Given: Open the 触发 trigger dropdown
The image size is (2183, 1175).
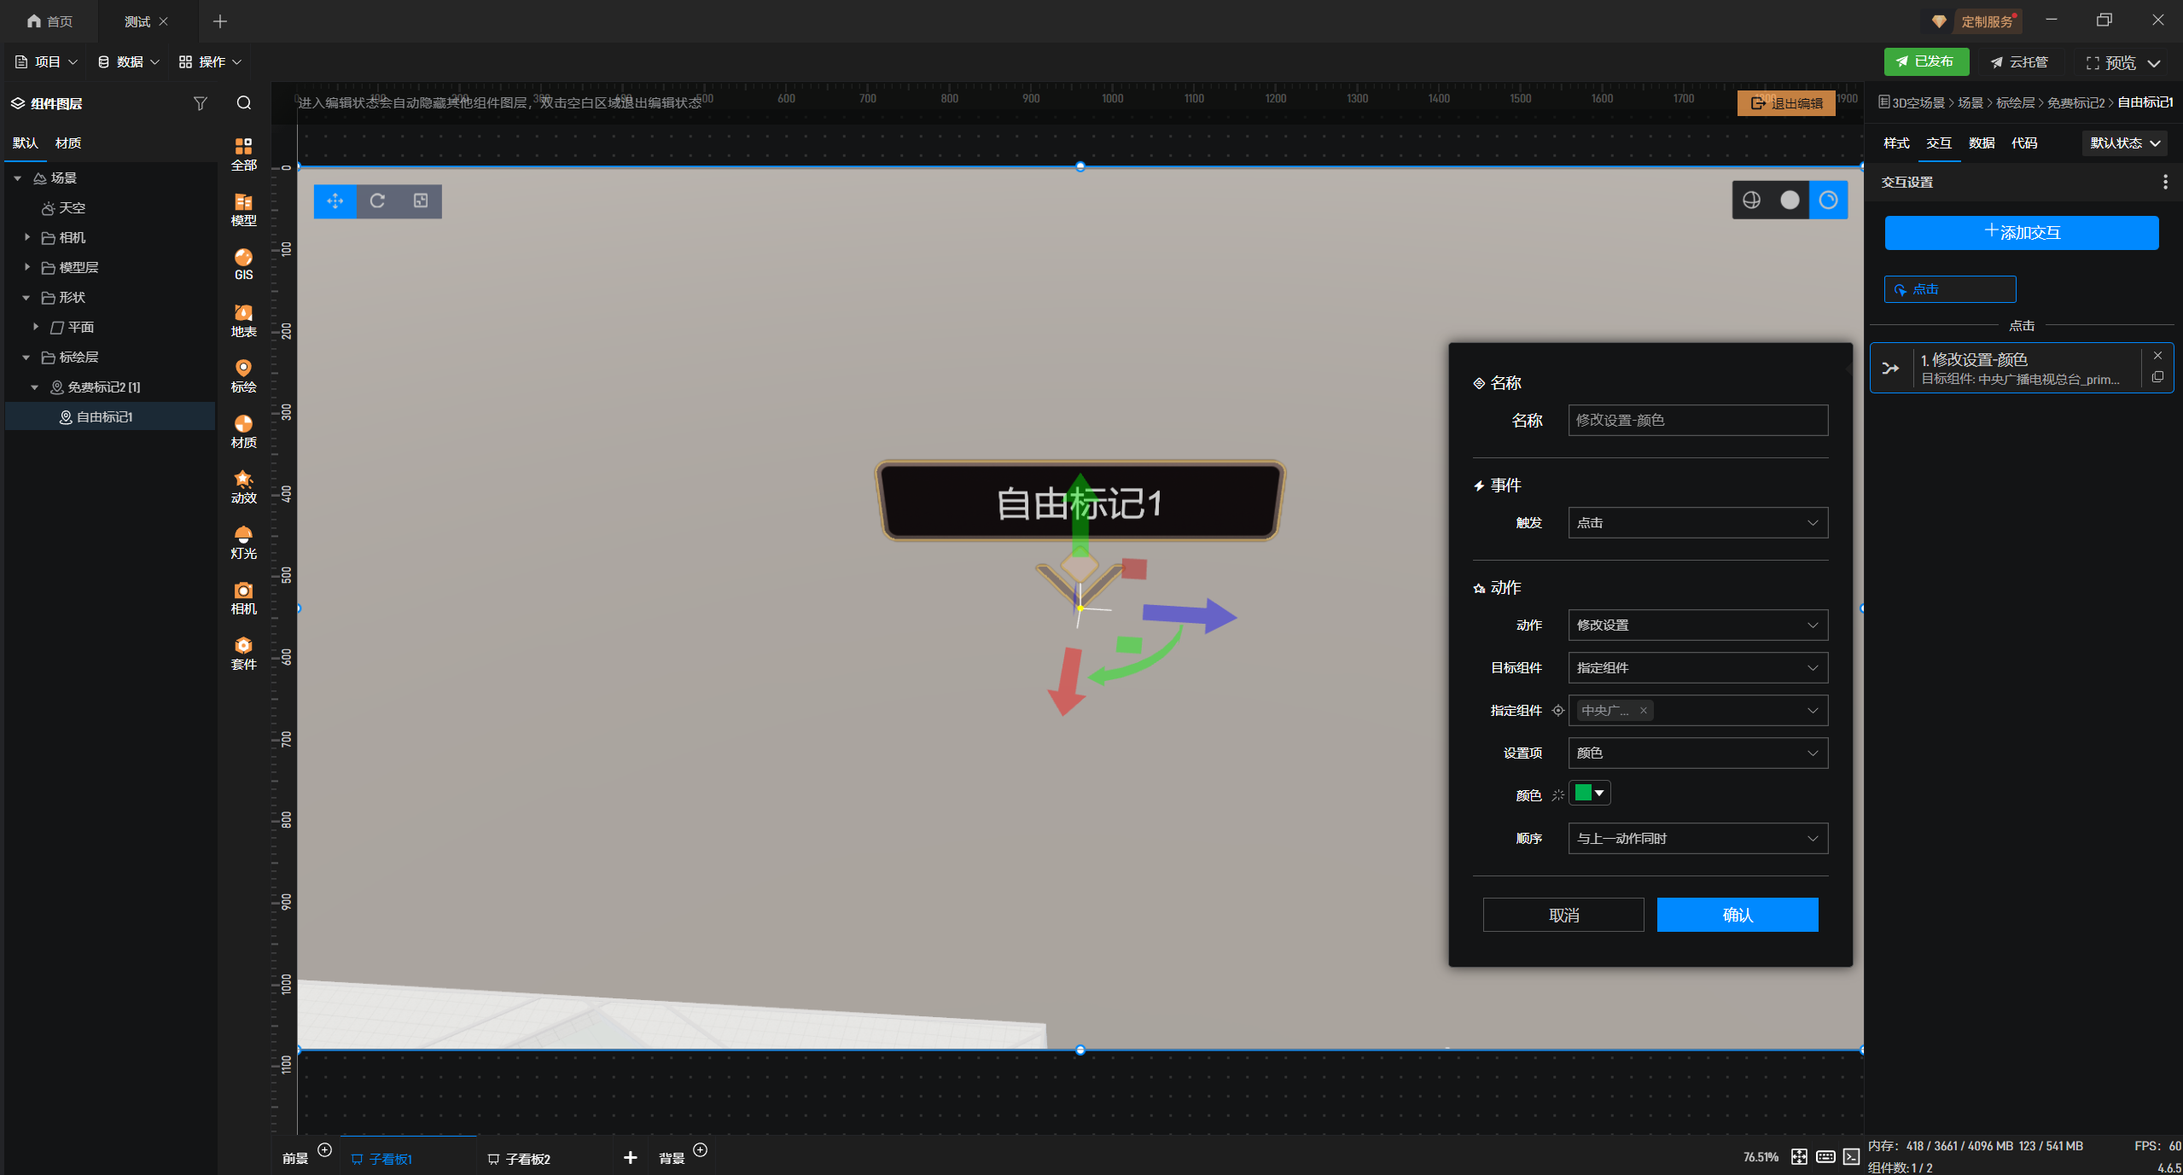Looking at the screenshot, I should pyautogui.click(x=1697, y=522).
